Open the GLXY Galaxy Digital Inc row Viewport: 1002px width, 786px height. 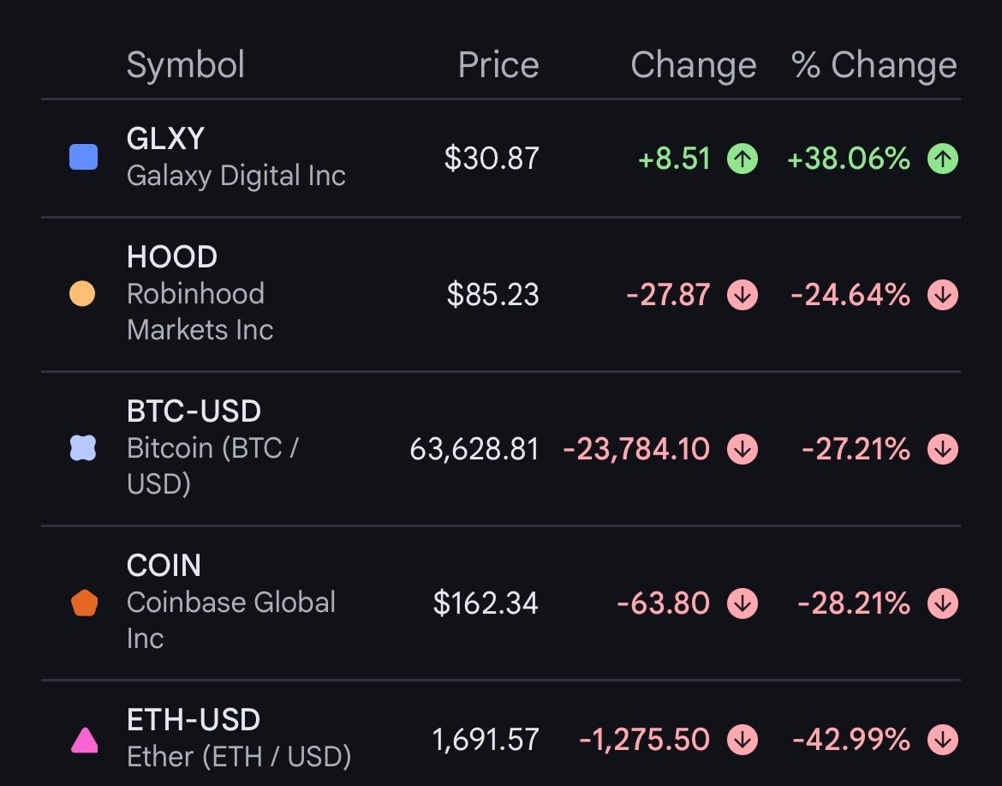501,158
